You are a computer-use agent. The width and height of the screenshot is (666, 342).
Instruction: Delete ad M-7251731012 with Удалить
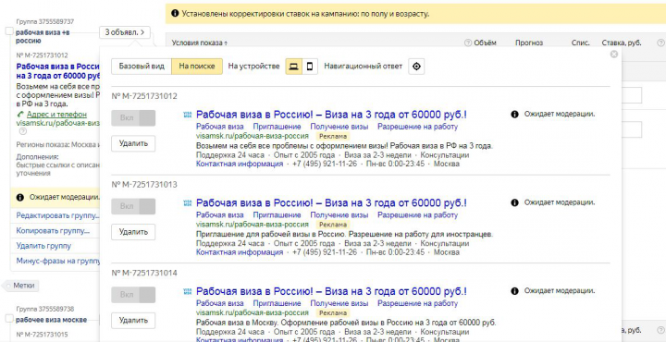pyautogui.click(x=133, y=143)
